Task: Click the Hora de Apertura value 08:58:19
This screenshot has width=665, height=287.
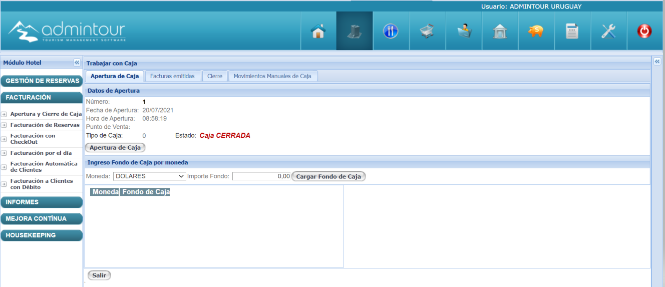Action: pos(155,119)
